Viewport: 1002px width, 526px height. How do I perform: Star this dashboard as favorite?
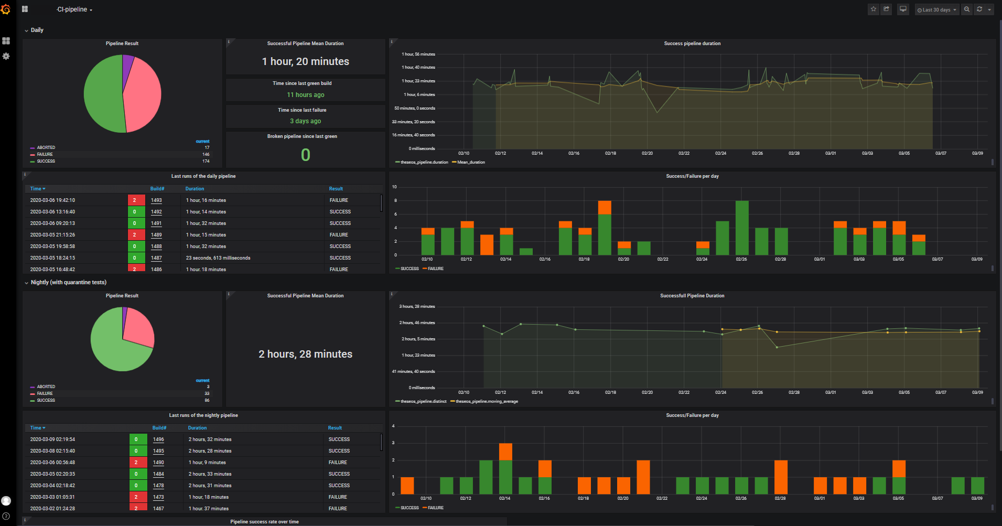[x=874, y=9]
